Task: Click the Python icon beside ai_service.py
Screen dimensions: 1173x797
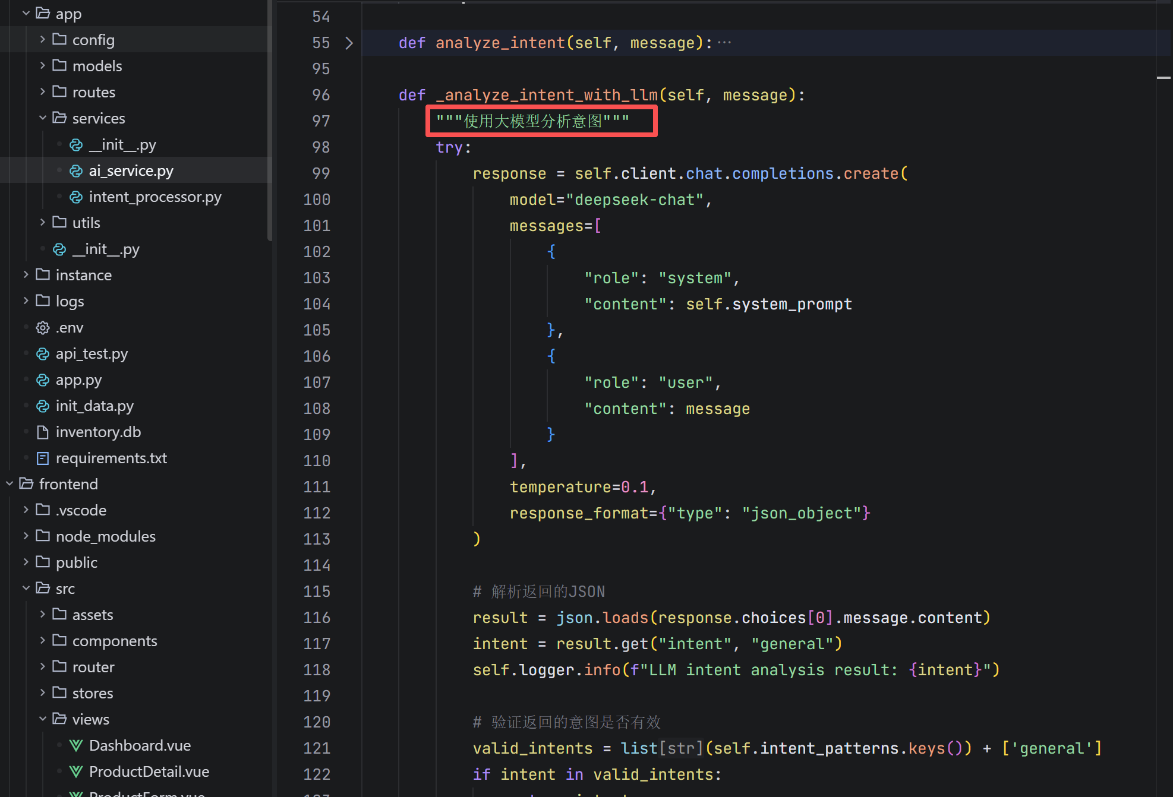Action: (x=76, y=171)
